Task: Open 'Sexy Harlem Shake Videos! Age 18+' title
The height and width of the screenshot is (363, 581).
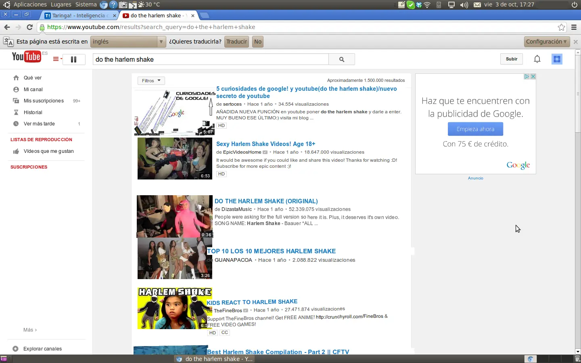Action: click(x=266, y=144)
